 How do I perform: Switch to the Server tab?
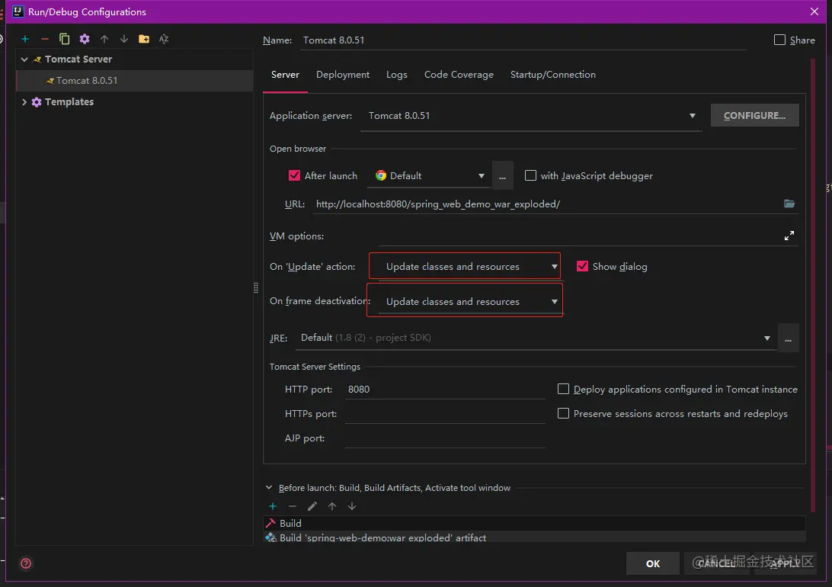point(285,75)
